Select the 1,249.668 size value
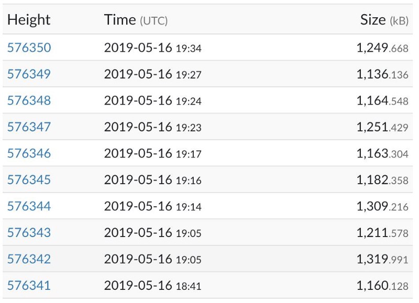 click(x=382, y=48)
